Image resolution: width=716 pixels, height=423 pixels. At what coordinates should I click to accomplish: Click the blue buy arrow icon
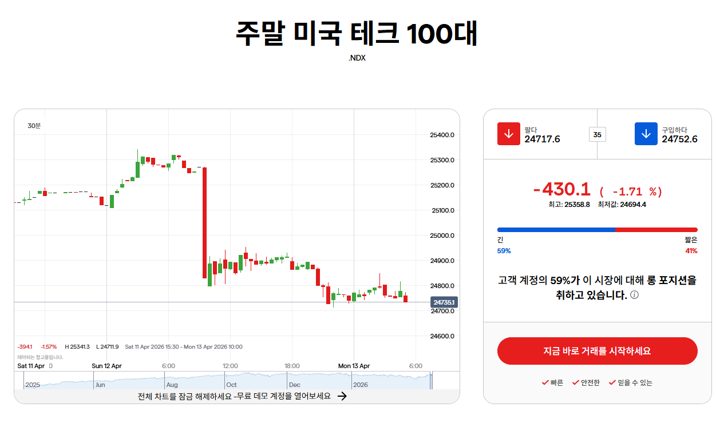point(646,134)
